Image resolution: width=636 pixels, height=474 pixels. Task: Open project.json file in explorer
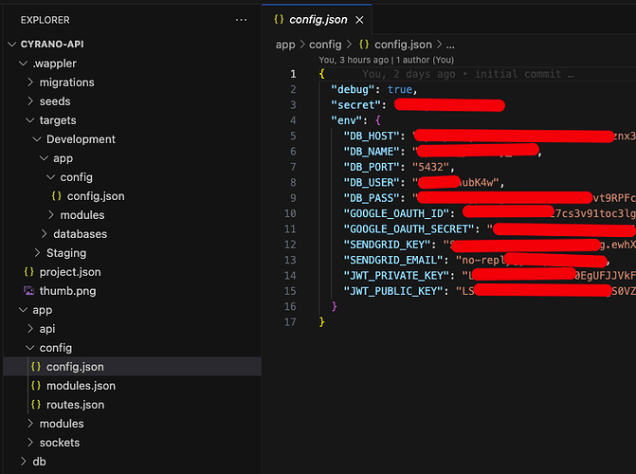point(70,272)
